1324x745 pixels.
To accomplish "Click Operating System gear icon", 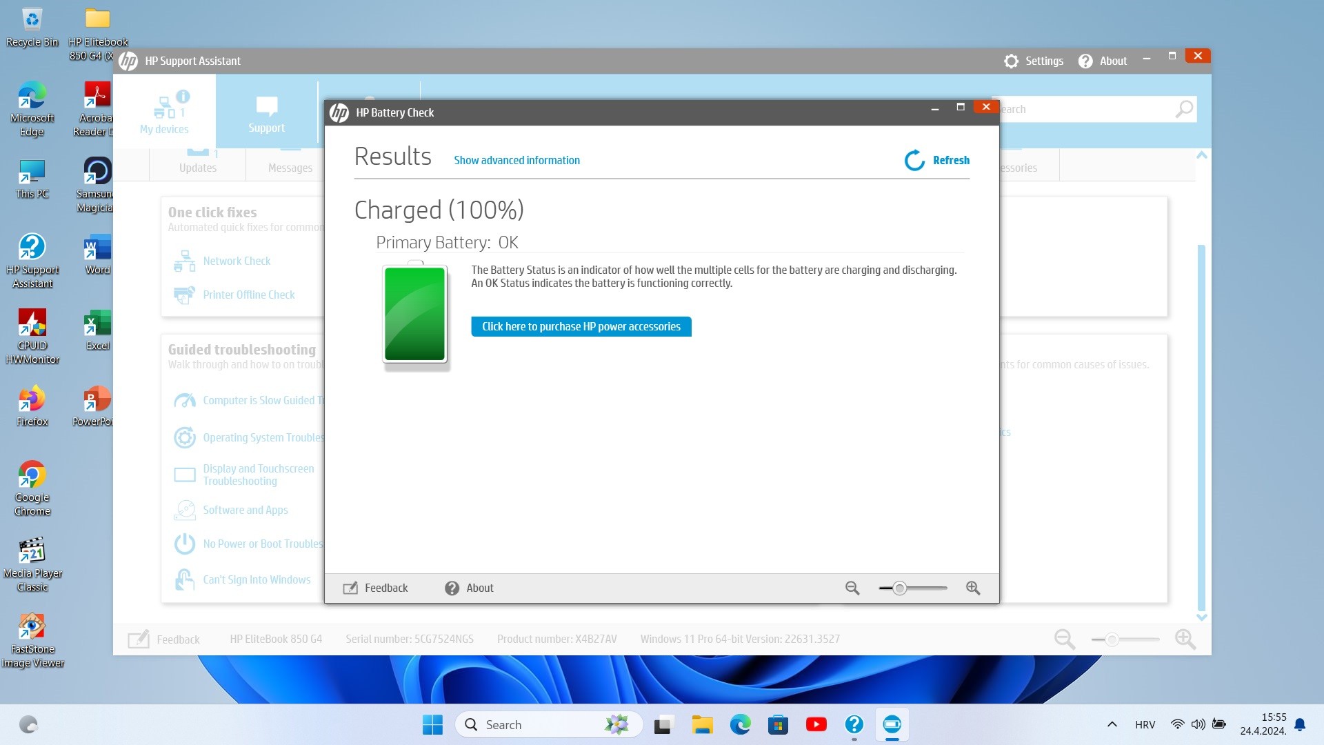I will [x=184, y=437].
